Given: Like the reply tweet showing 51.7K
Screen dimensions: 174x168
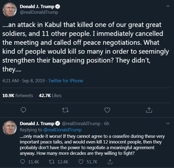Looking at the screenshot, I should pos(80,162).
